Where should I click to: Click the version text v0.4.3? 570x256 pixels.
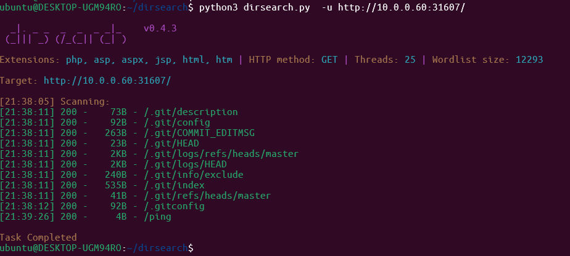[160, 28]
